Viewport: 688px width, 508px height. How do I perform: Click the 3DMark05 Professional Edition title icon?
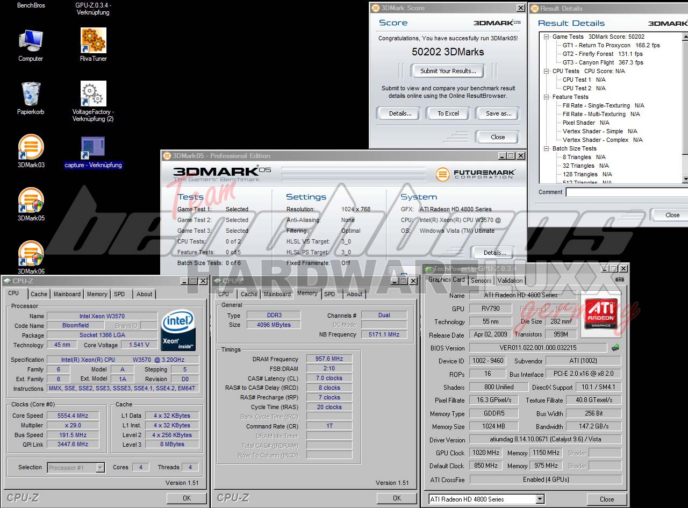point(167,156)
